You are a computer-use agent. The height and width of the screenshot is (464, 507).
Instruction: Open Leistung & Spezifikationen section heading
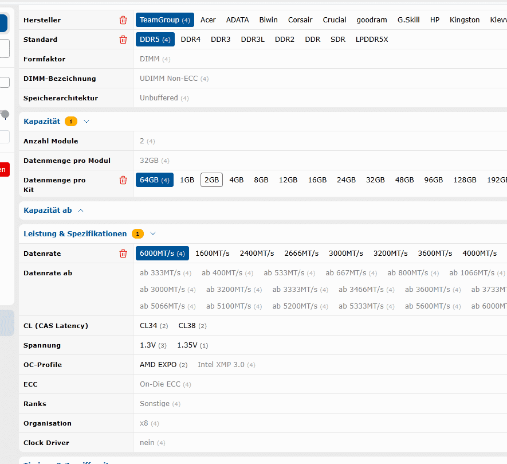(x=75, y=234)
